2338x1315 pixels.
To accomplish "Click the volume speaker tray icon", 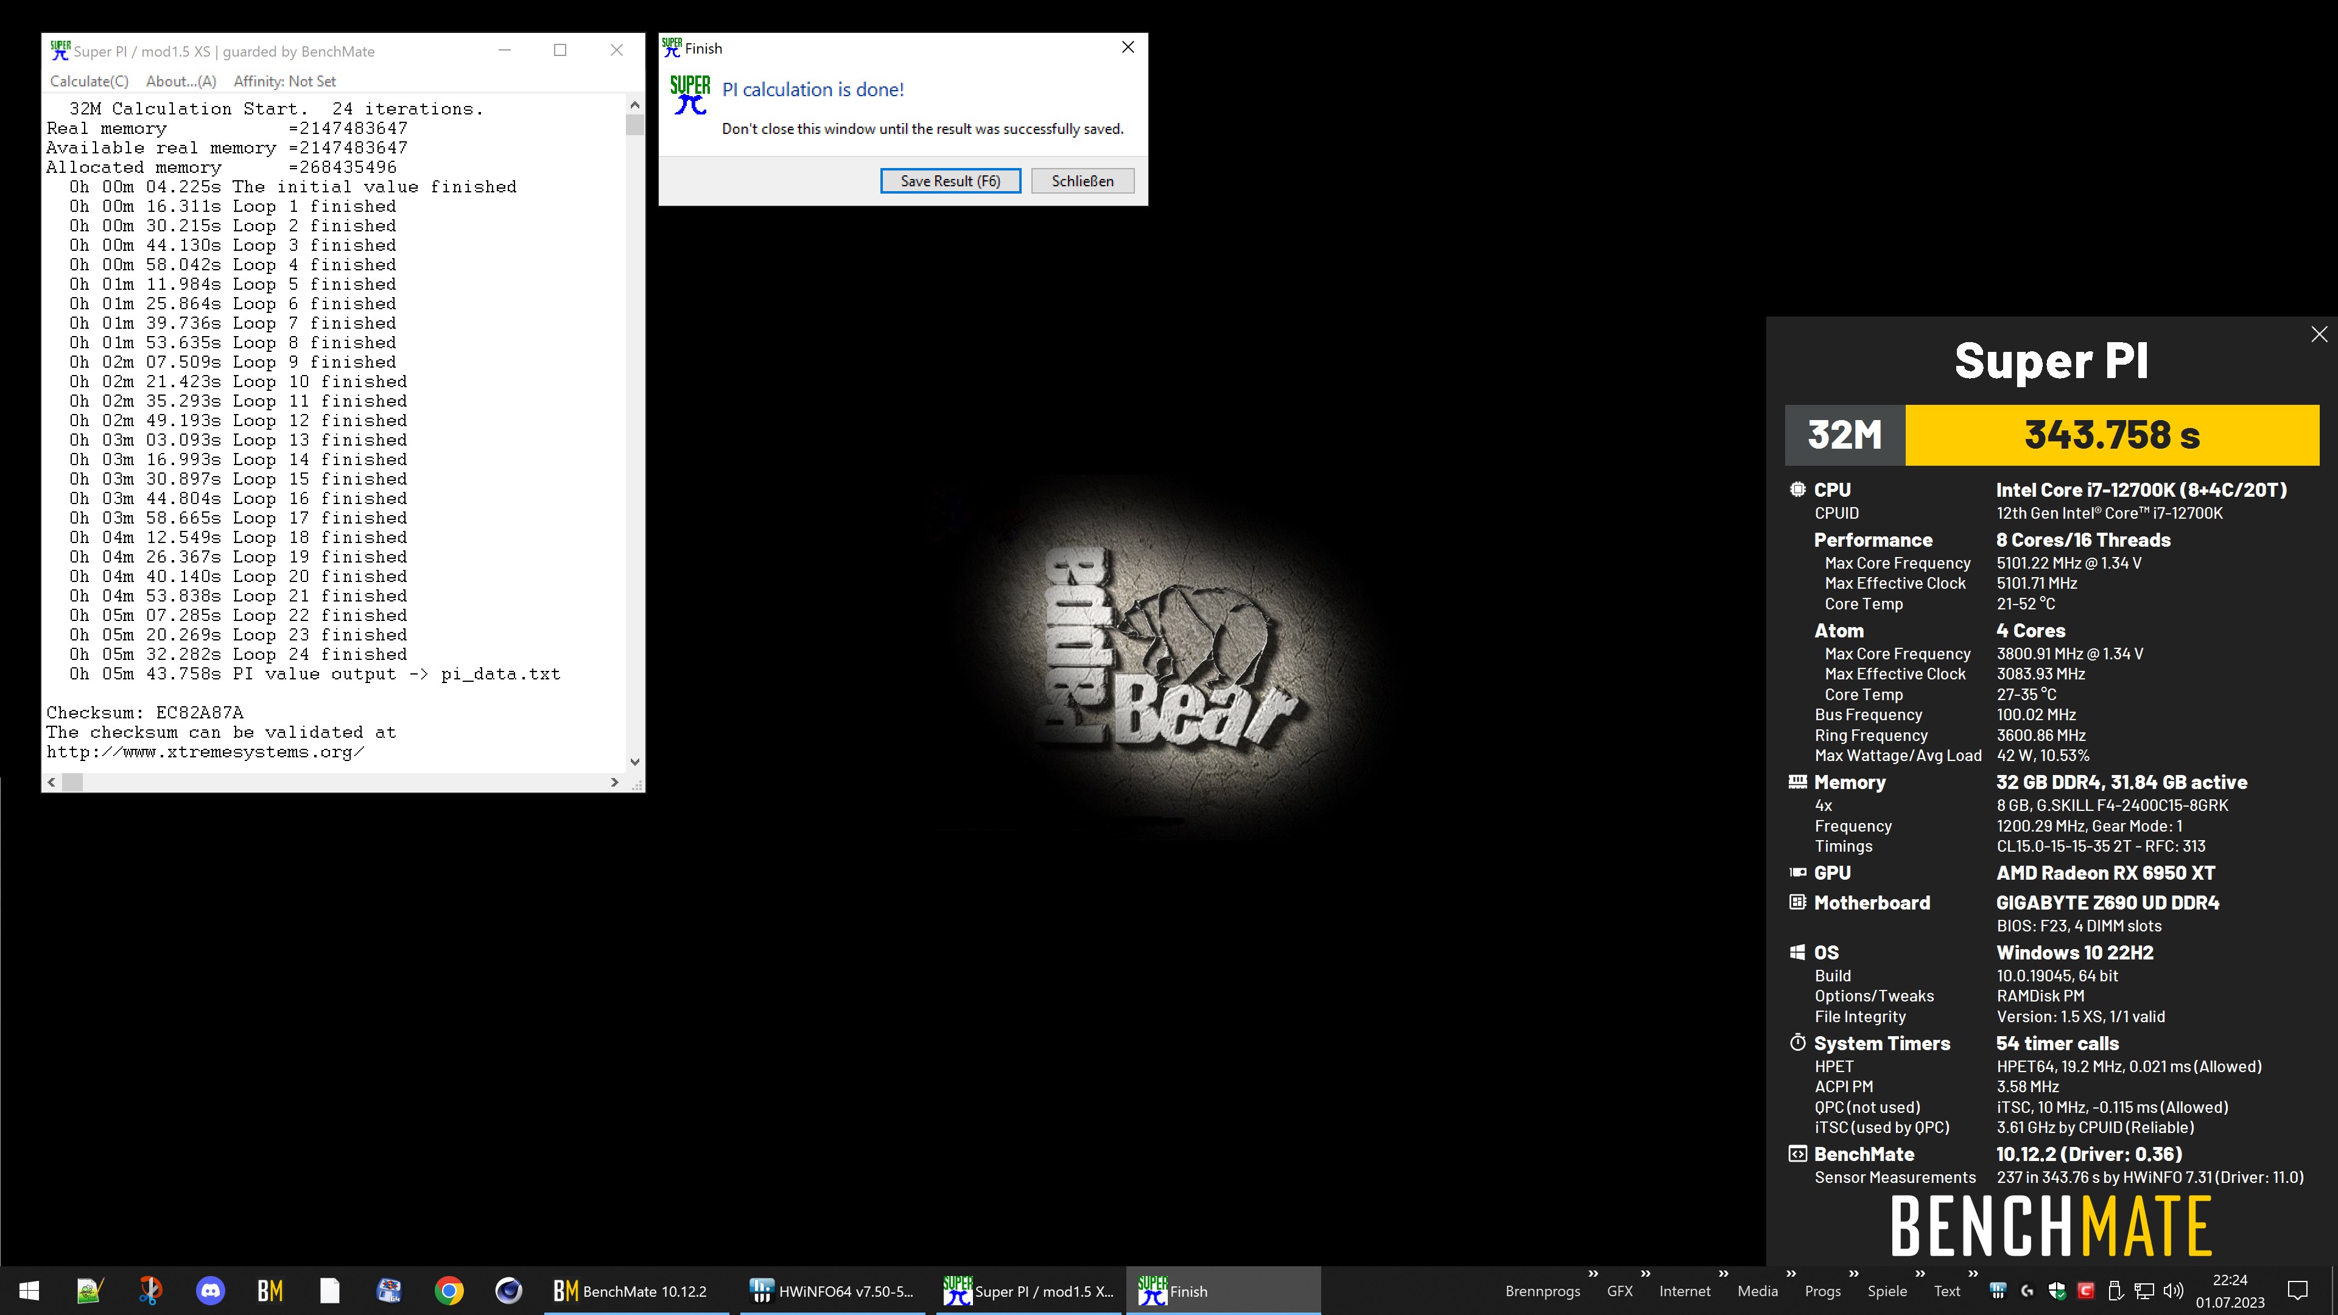I will tap(2173, 1291).
